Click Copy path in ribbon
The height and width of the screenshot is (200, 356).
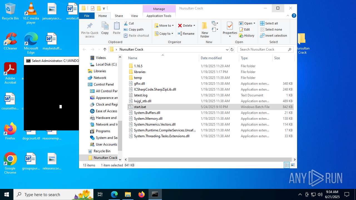tap(133, 29)
